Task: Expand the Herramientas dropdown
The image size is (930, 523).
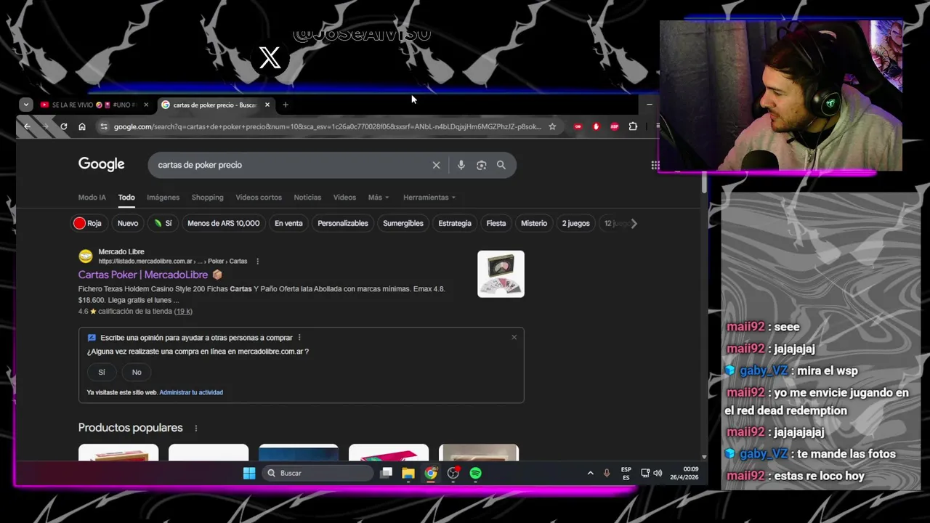Action: tap(429, 198)
